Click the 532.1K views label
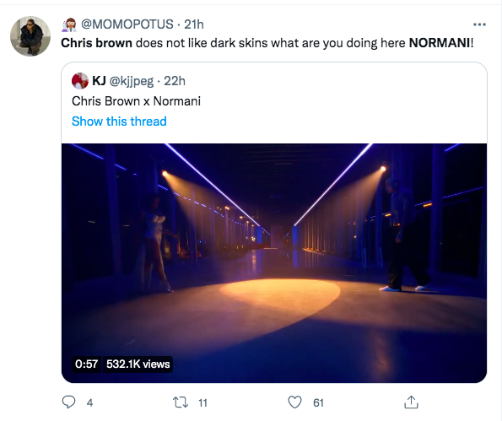502x421 pixels. pos(138,364)
